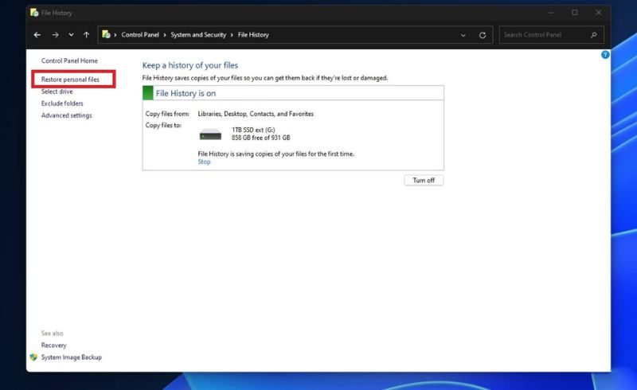Select Control Panel in breadcrumb
The width and height of the screenshot is (637, 390).
pos(140,35)
